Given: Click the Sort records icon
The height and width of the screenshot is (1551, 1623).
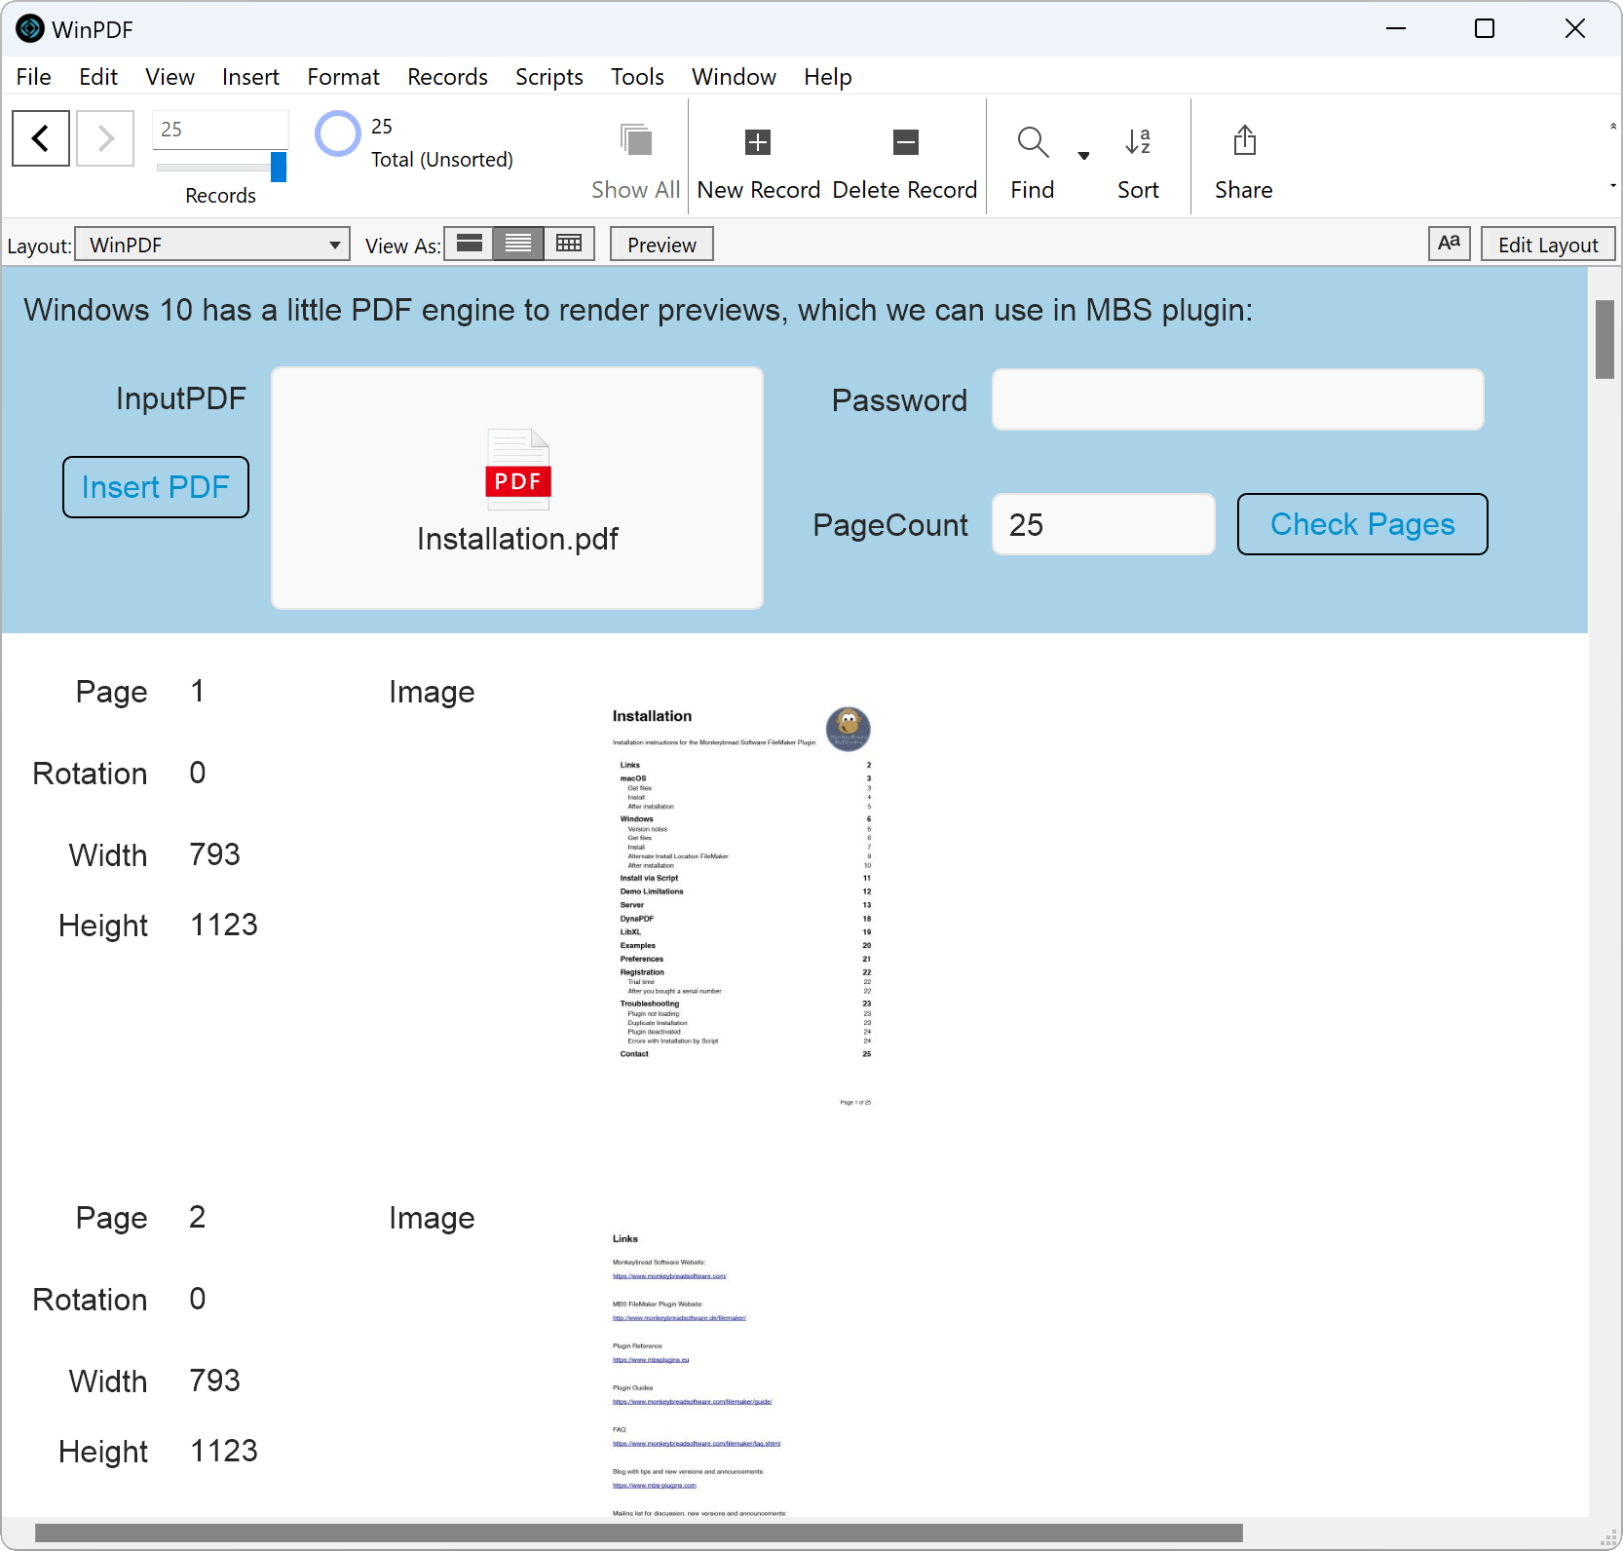Looking at the screenshot, I should (1138, 142).
